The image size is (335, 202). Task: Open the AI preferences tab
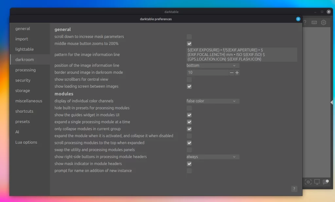pyautogui.click(x=30, y=132)
